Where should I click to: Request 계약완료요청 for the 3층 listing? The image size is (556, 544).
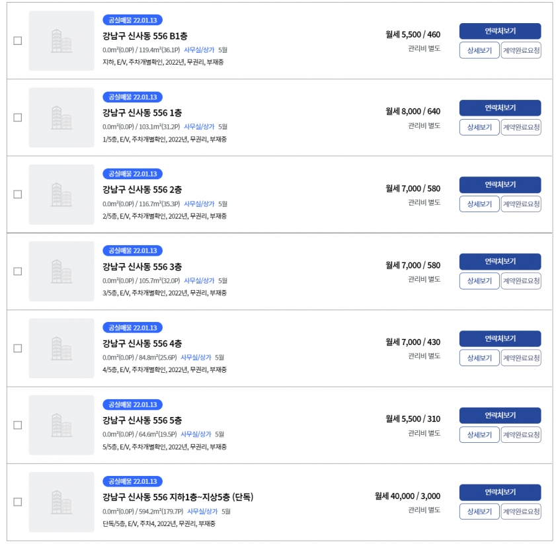[521, 281]
